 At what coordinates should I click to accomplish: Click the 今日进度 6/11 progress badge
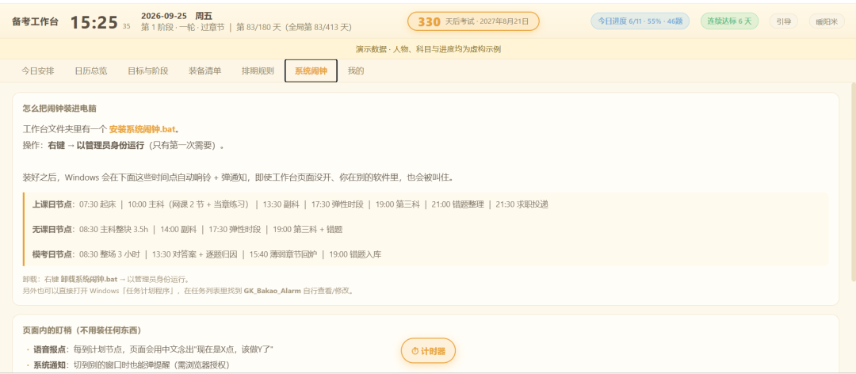(640, 21)
